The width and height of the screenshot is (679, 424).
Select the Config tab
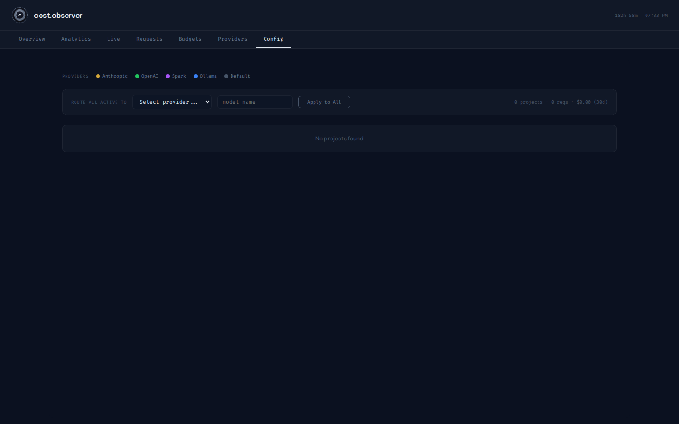pyautogui.click(x=273, y=39)
